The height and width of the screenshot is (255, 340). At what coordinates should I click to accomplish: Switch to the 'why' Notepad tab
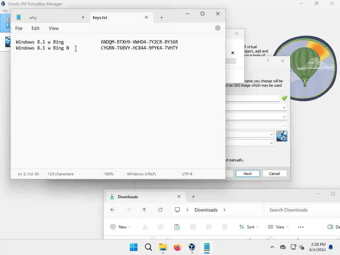click(x=33, y=18)
